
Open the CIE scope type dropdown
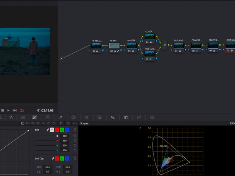click(x=232, y=123)
